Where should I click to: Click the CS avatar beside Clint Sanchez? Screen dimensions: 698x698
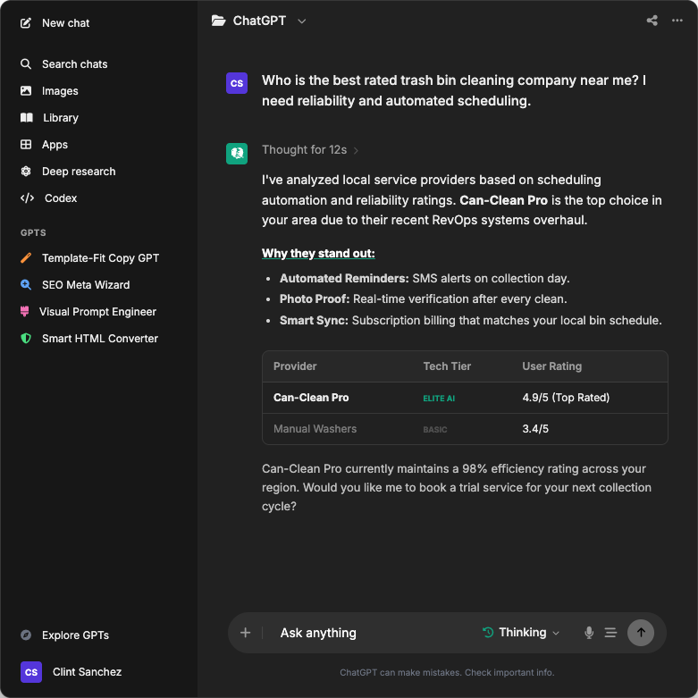[31, 672]
